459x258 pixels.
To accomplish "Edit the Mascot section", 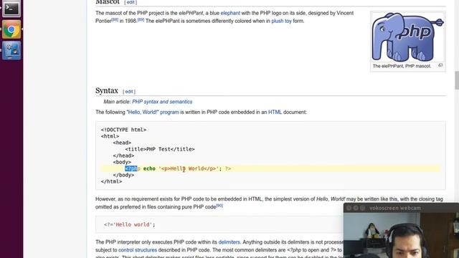I will pyautogui.click(x=131, y=2).
